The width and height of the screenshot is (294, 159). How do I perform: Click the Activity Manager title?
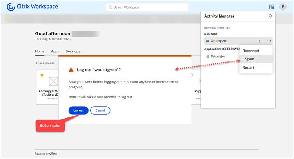[x=219, y=16]
